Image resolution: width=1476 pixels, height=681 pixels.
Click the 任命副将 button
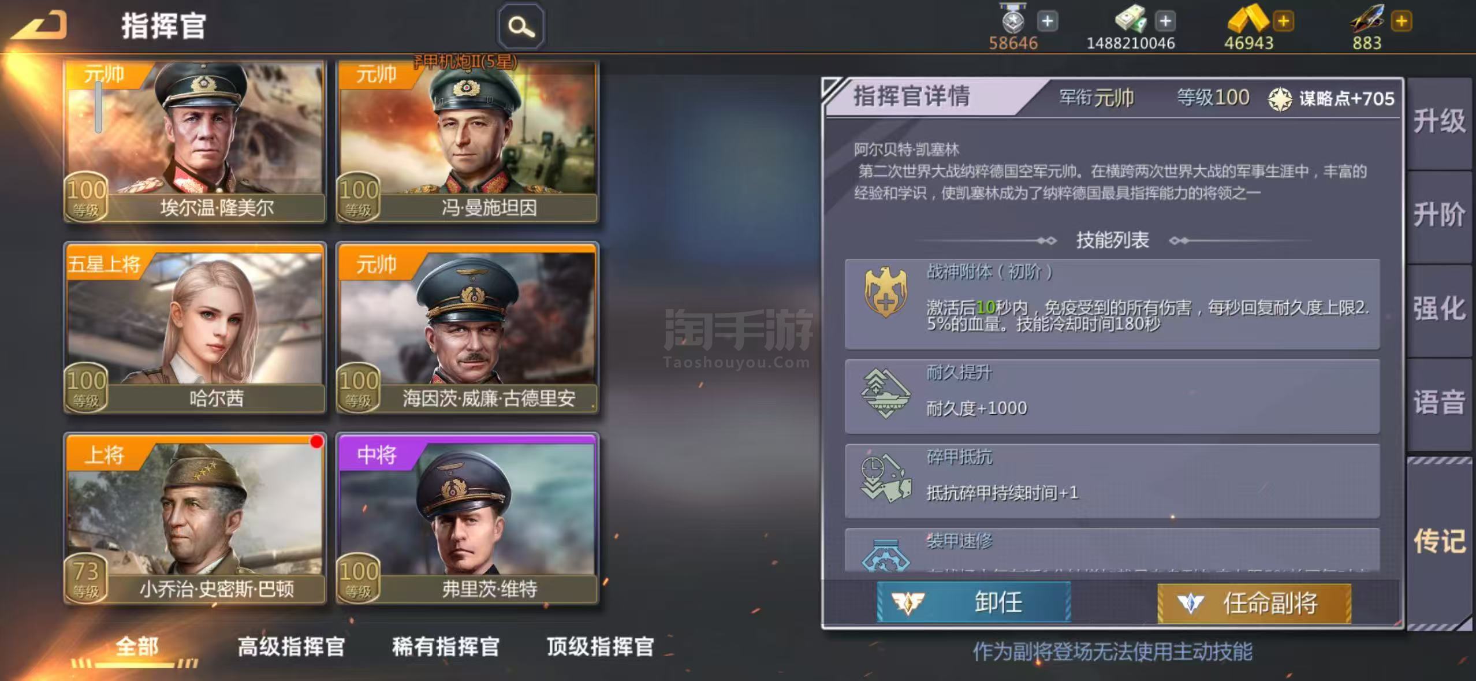(x=1254, y=604)
